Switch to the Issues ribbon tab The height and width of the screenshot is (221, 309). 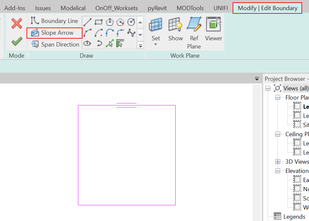point(43,8)
